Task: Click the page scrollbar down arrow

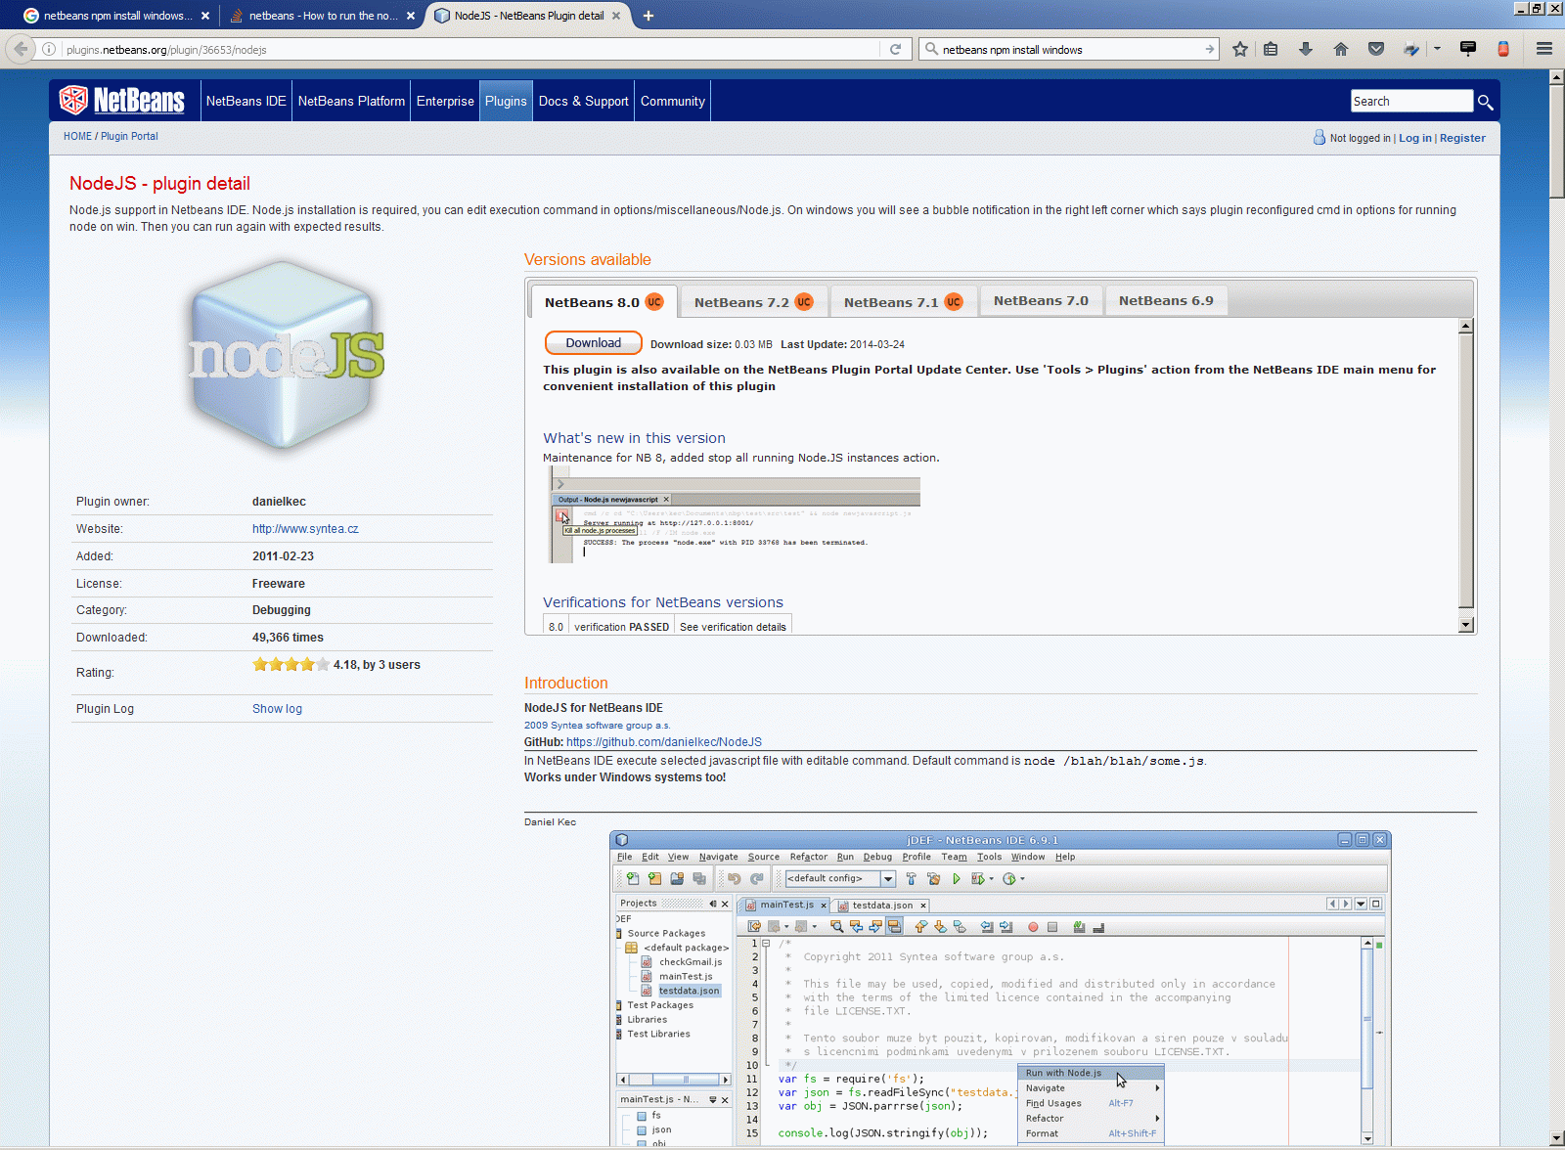Action: 1557,1139
